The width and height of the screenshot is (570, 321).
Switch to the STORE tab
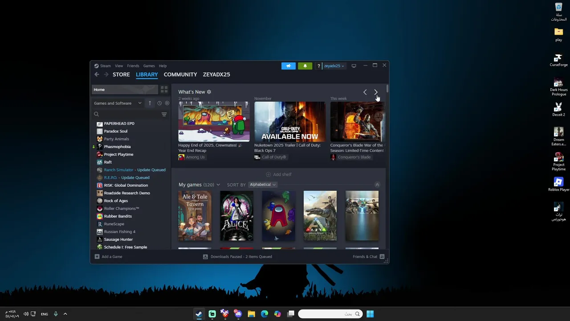click(x=121, y=74)
